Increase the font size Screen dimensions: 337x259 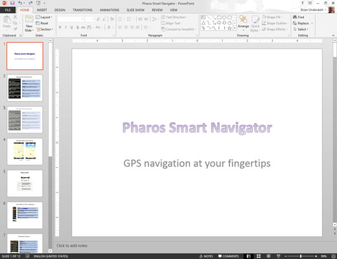pos(99,19)
